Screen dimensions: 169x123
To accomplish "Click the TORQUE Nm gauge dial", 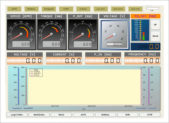I will (52, 34).
